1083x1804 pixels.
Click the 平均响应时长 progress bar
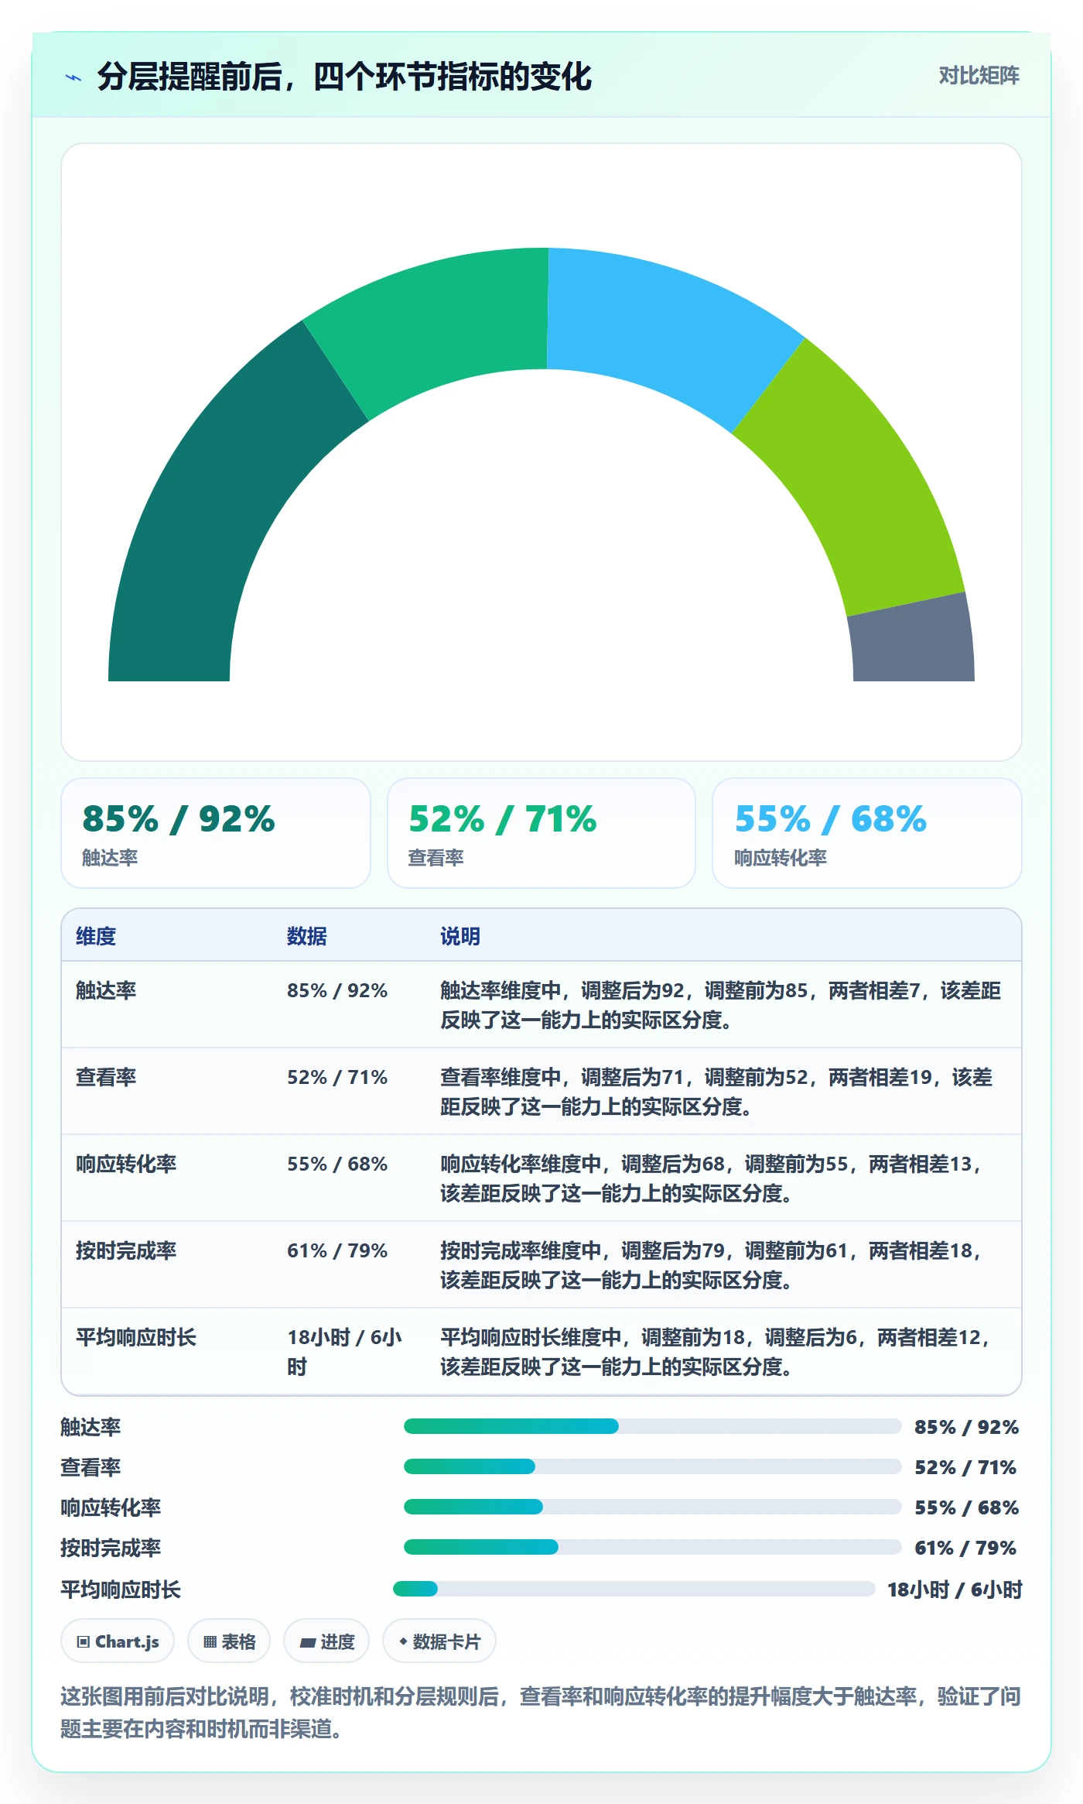coord(634,1589)
